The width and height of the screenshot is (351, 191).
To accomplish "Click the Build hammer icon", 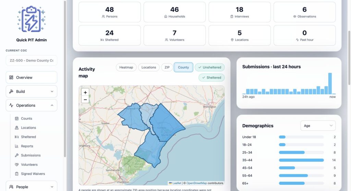I will (11, 92).
